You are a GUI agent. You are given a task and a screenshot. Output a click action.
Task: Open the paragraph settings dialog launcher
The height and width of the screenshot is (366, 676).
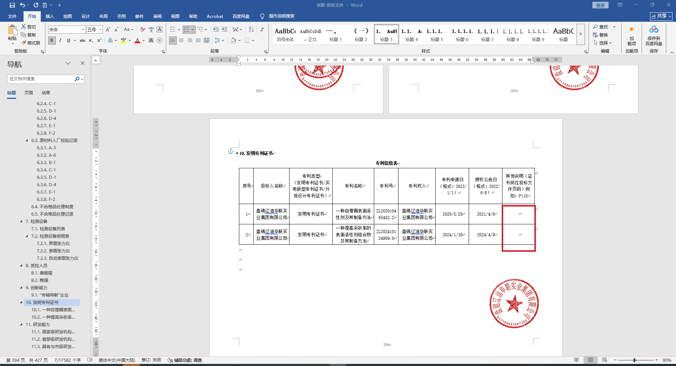266,52
